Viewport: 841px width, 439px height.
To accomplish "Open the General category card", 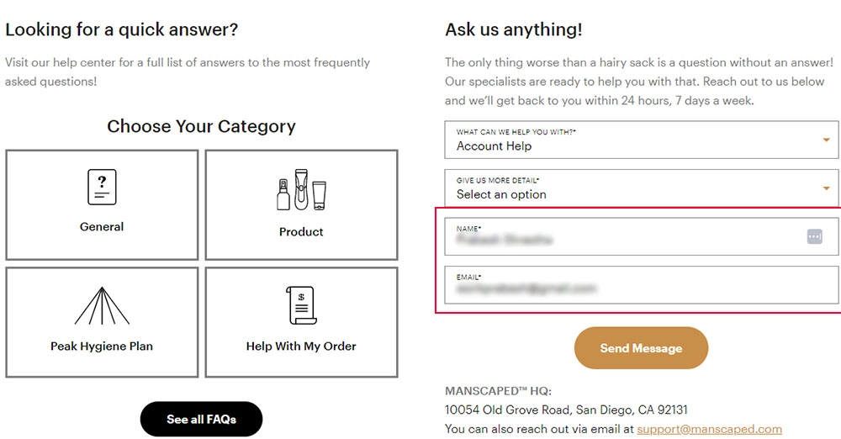I will pos(102,205).
